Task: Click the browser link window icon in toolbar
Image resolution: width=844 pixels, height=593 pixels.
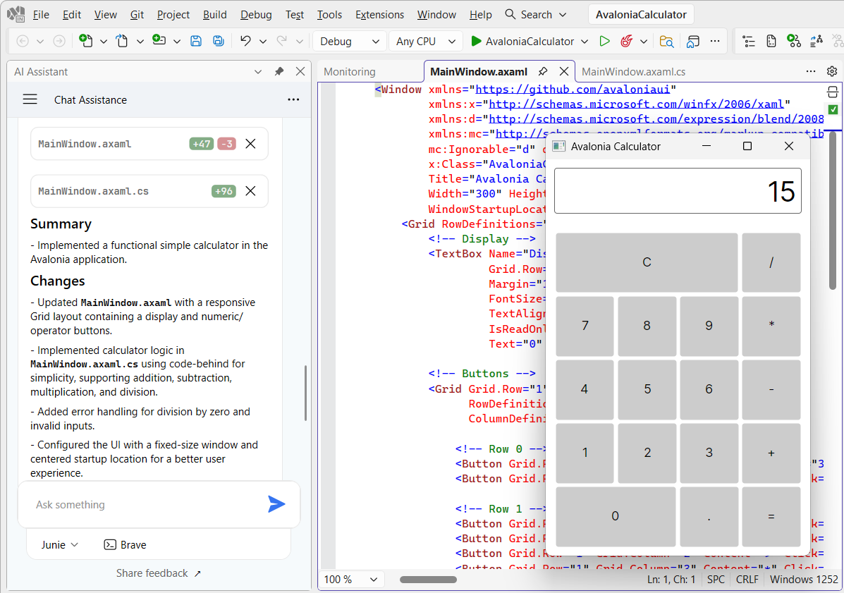Action: tap(692, 42)
